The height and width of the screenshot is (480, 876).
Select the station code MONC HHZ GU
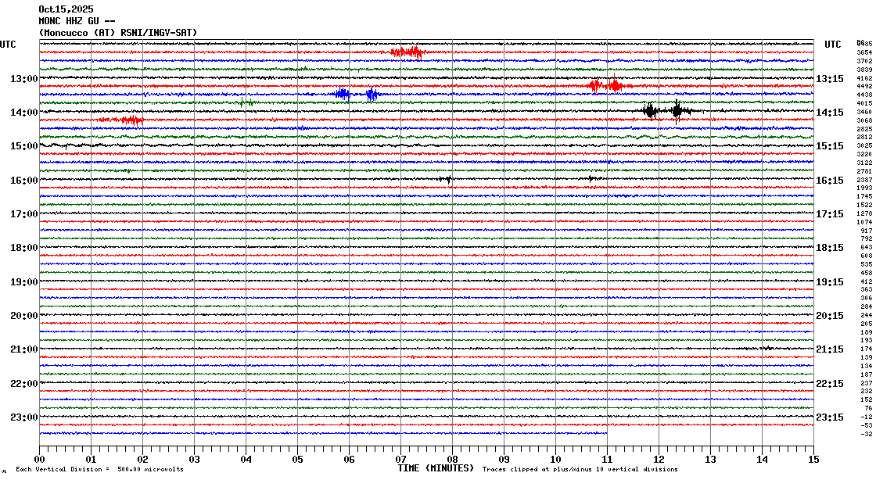(69, 21)
